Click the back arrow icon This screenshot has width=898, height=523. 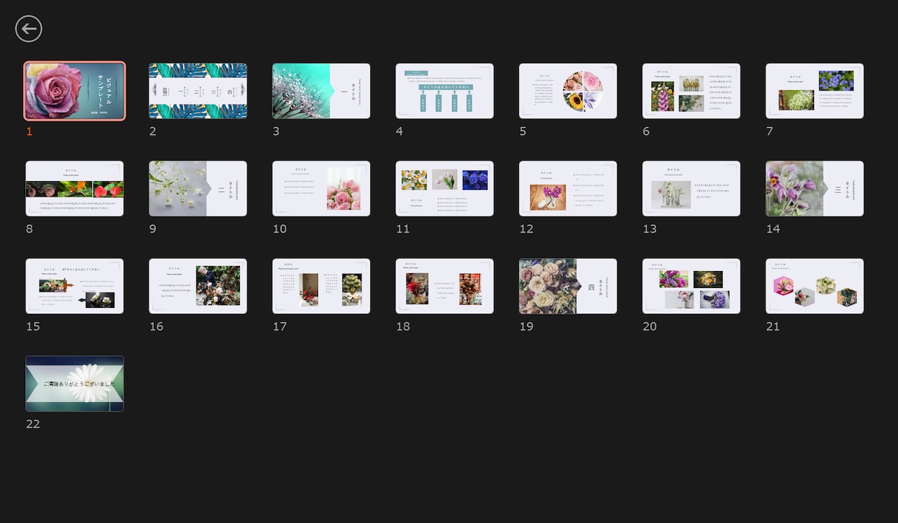tap(29, 29)
